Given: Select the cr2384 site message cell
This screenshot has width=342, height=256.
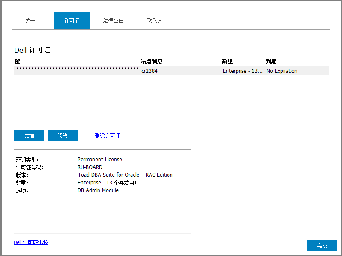Looking at the screenshot, I should pos(150,71).
